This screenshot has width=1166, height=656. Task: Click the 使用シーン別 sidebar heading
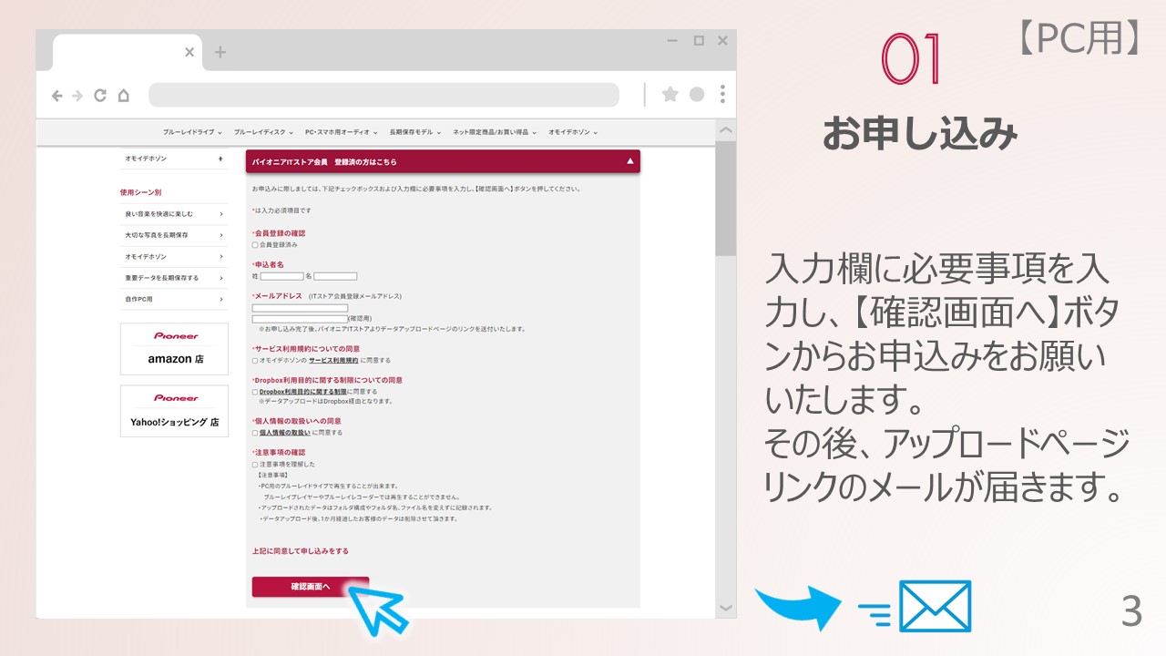tap(140, 192)
